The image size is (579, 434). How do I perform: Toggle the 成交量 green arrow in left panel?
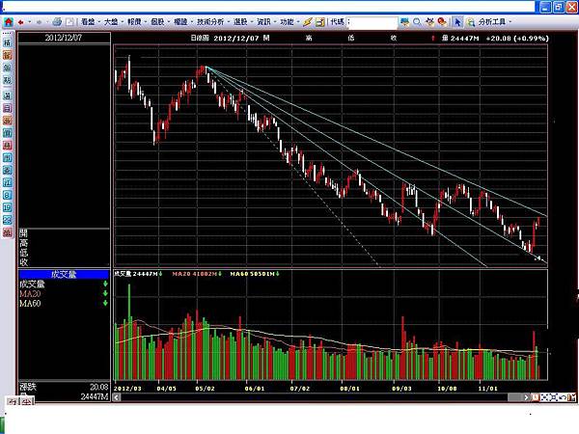[105, 284]
